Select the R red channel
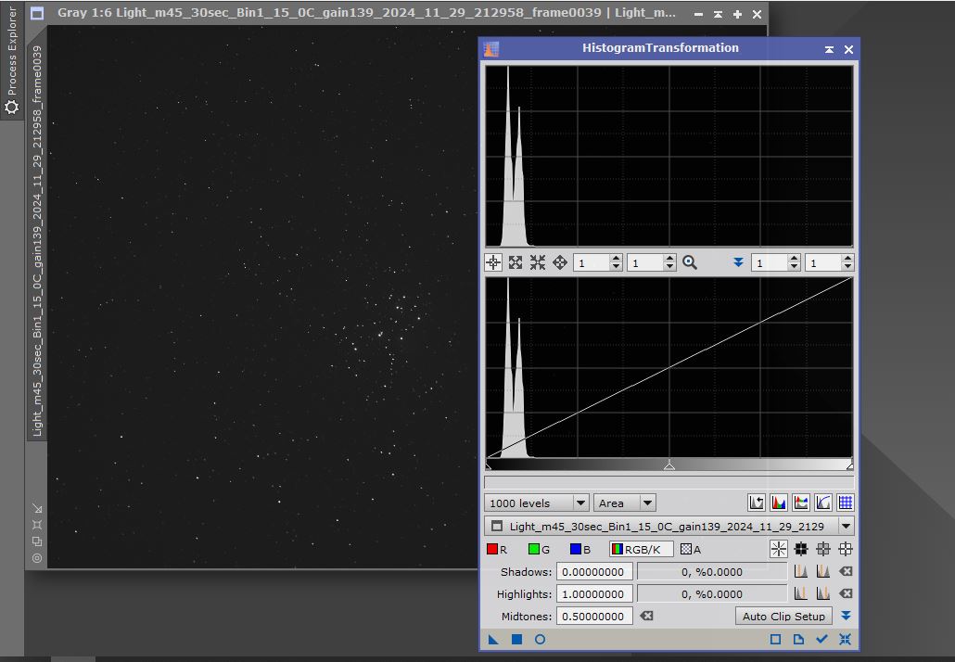 (497, 549)
